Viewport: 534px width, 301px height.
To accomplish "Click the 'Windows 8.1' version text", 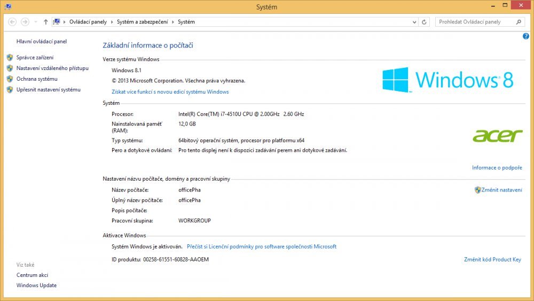I will pos(127,70).
